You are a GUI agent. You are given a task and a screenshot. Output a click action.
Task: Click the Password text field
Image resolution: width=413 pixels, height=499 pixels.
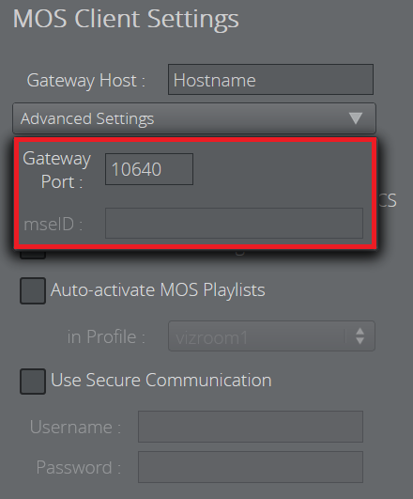251,467
